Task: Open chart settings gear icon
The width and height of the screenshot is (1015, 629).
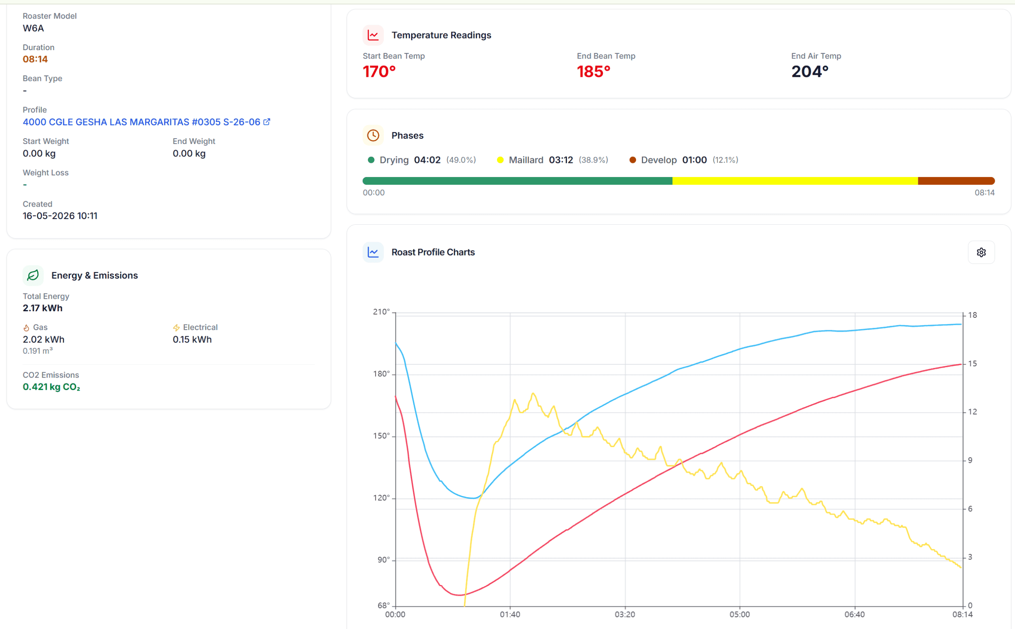Action: [981, 252]
